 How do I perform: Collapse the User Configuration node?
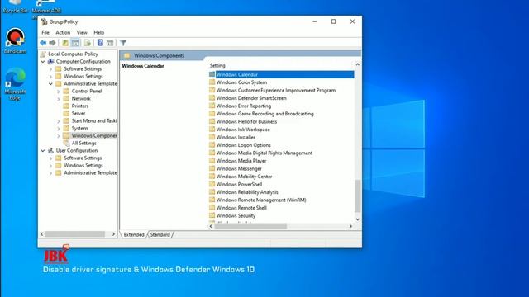pyautogui.click(x=43, y=150)
